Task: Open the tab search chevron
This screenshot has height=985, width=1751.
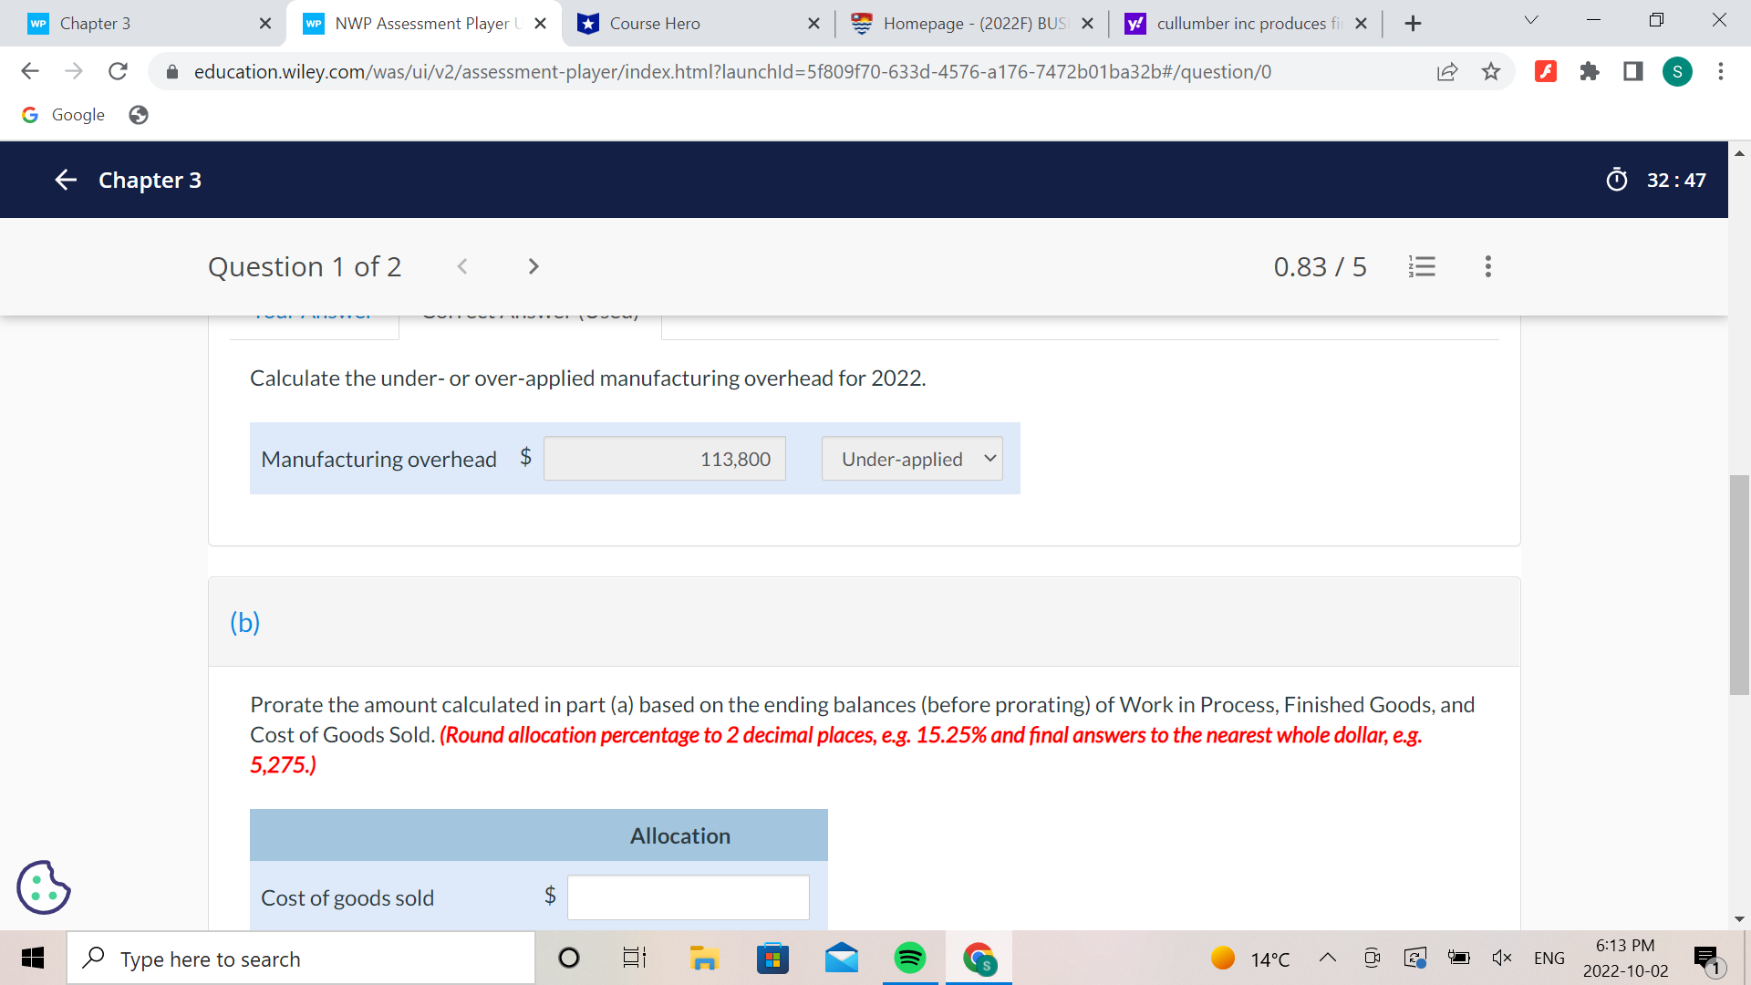Action: point(1531,21)
